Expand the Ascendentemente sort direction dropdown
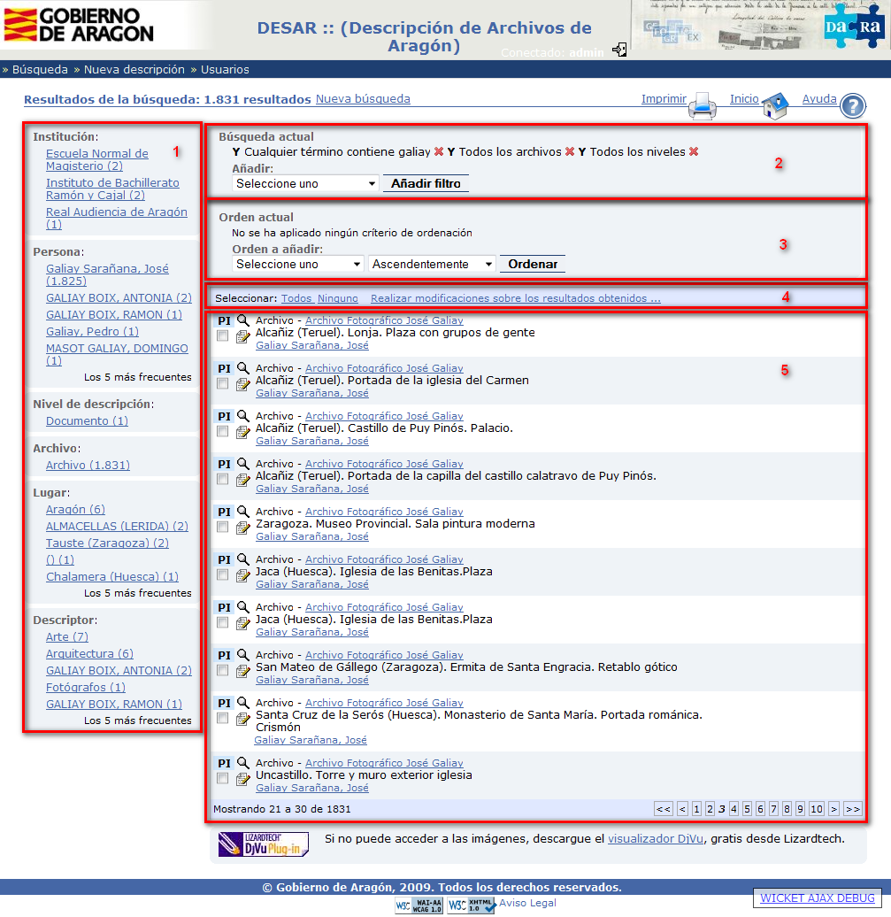This screenshot has height=917, width=891. (433, 264)
